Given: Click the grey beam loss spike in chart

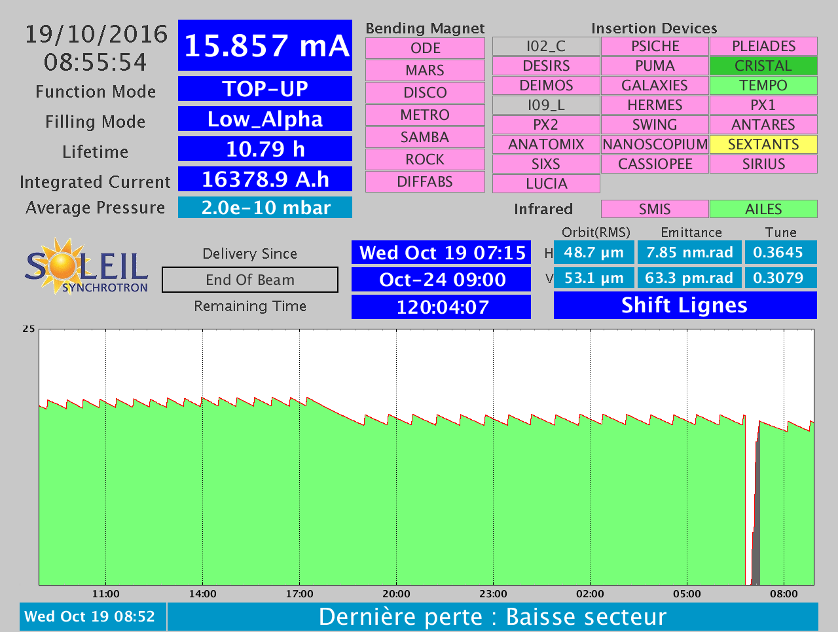Looking at the screenshot, I should pyautogui.click(x=755, y=517).
